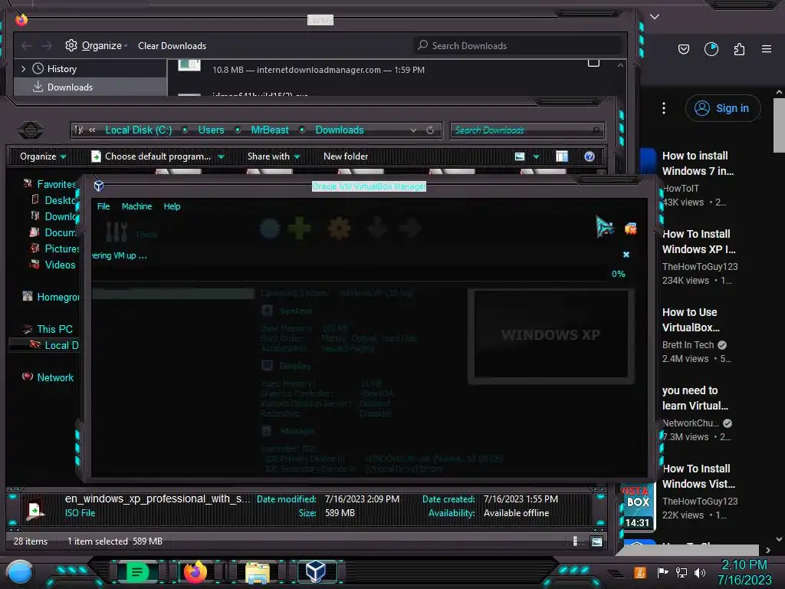Open Explorer Organize dropdown
The width and height of the screenshot is (785, 589).
pyautogui.click(x=43, y=156)
